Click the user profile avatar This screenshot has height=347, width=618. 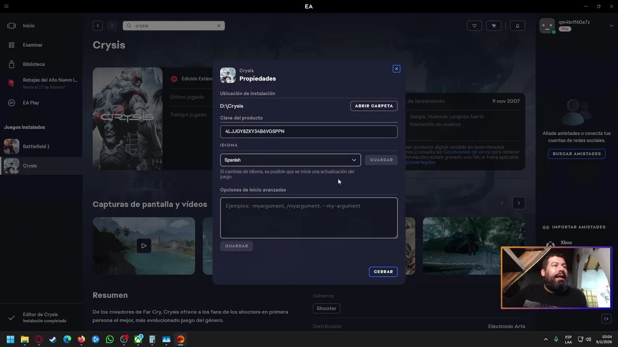click(x=547, y=26)
